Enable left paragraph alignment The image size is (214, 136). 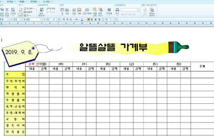tap(92, 20)
